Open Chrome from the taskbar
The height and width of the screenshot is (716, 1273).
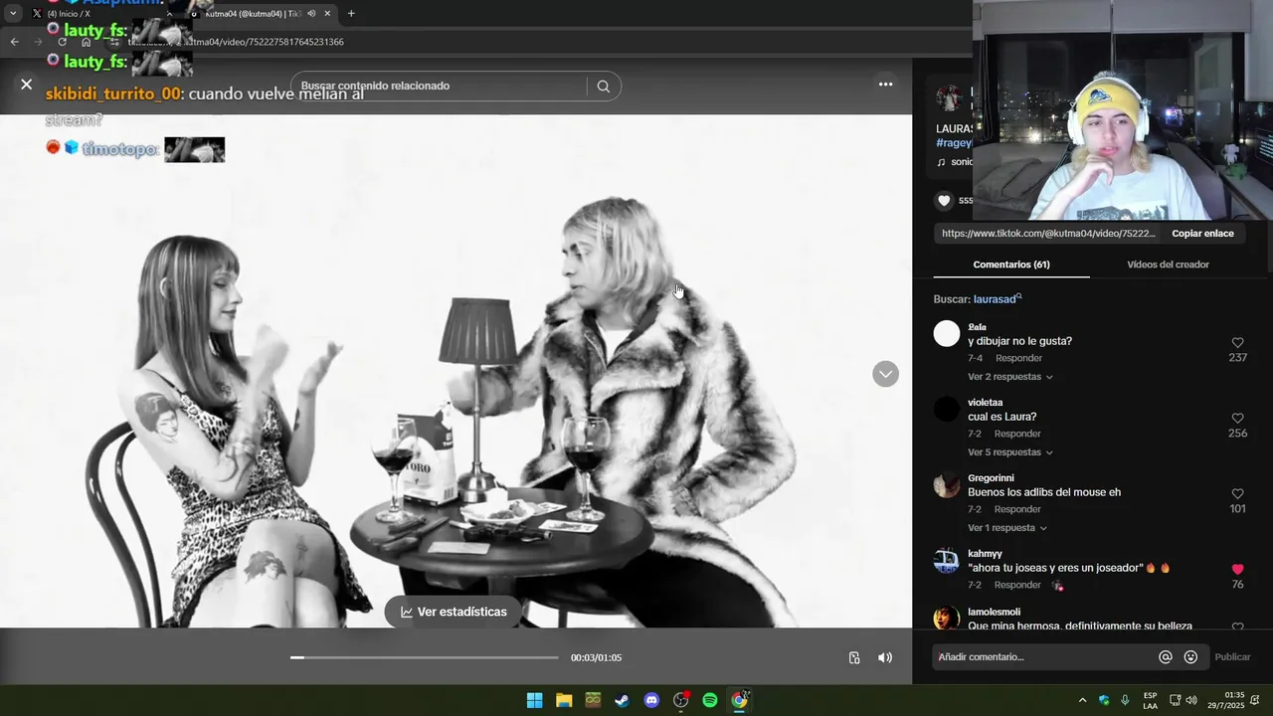[x=739, y=700]
